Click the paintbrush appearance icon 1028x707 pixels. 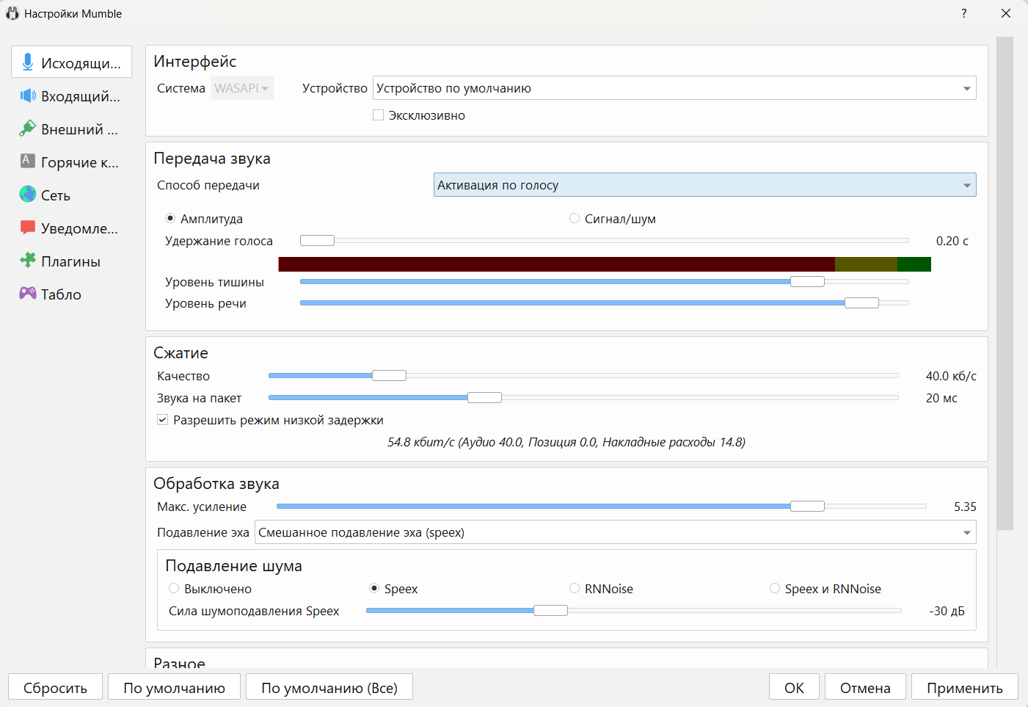tap(28, 128)
